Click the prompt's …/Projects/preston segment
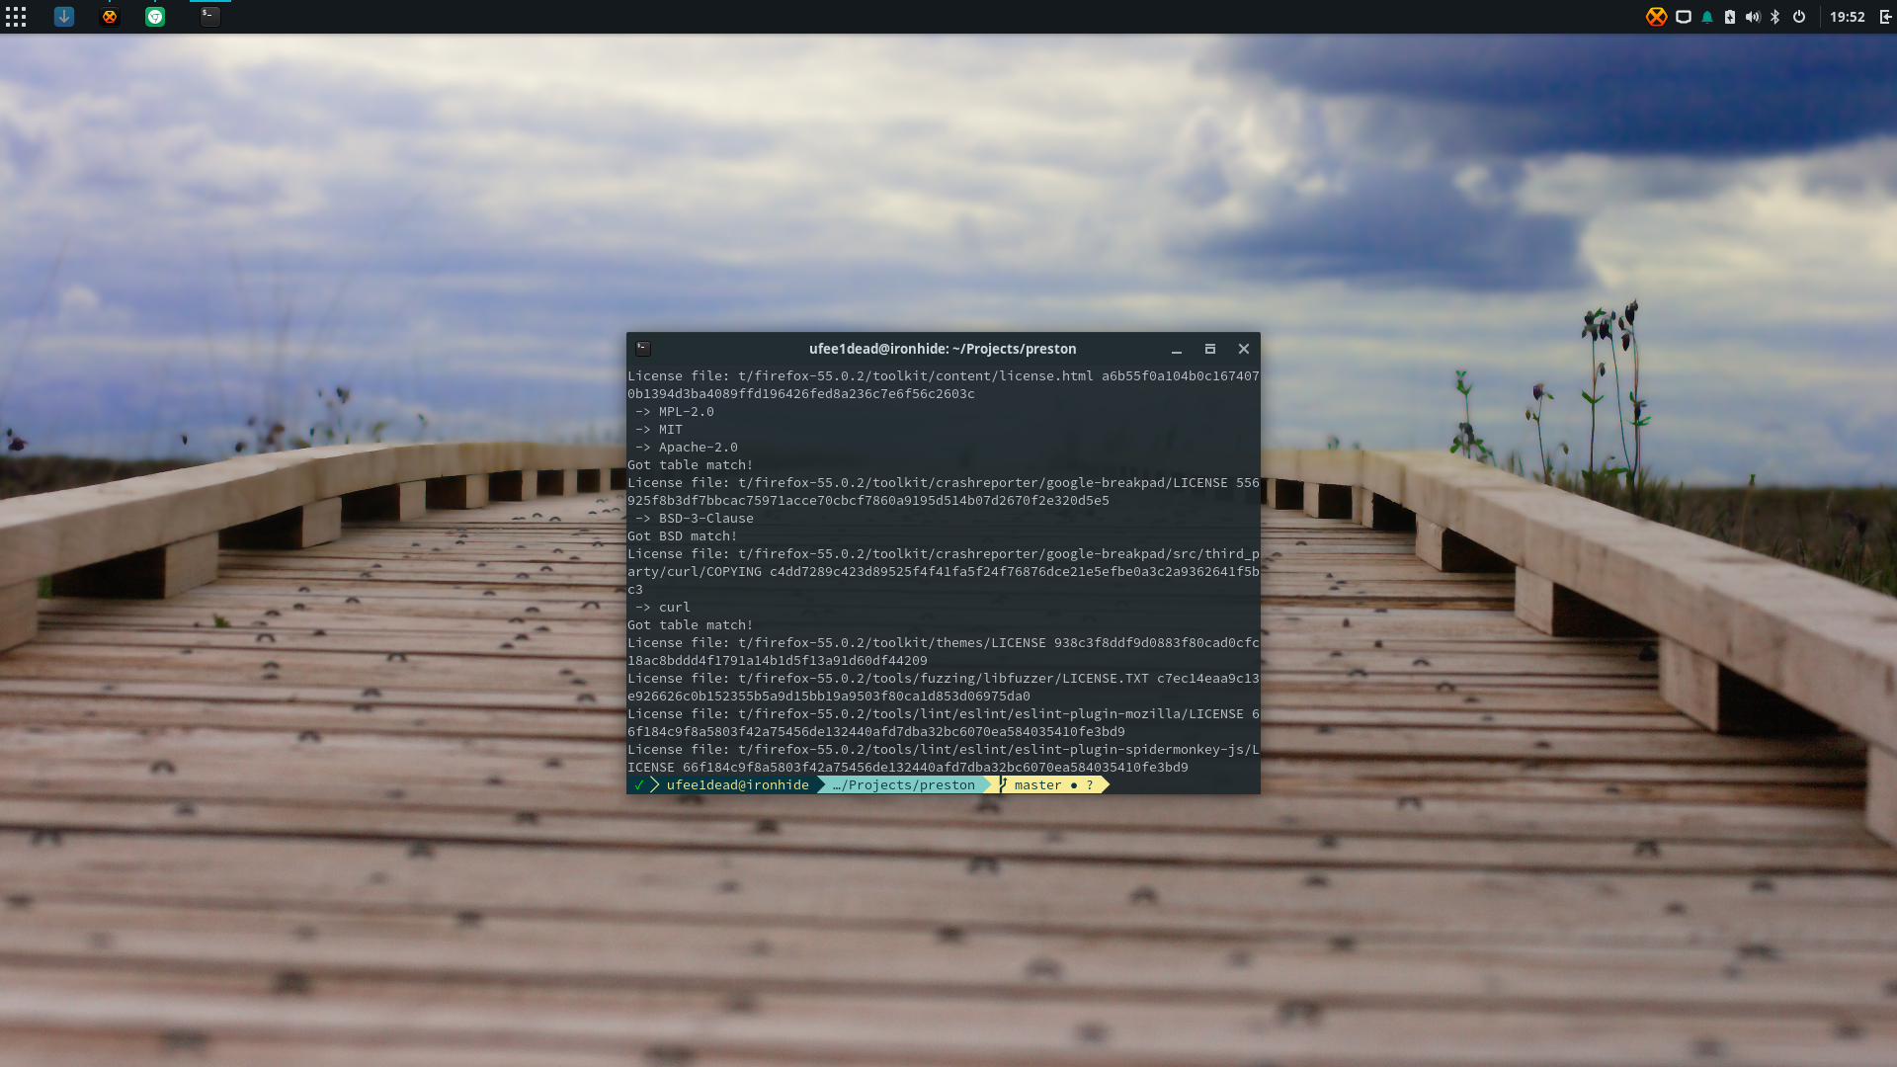Viewport: 1897px width, 1067px height. point(903,785)
